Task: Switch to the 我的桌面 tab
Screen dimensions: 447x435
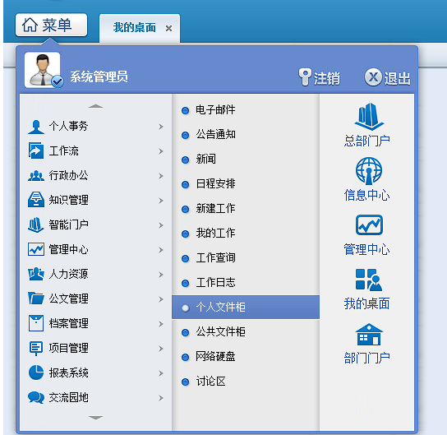Action: (x=135, y=28)
